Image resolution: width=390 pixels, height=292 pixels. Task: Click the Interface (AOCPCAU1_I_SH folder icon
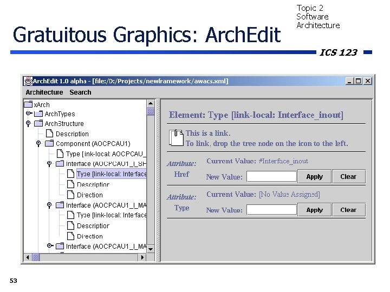(x=60, y=164)
